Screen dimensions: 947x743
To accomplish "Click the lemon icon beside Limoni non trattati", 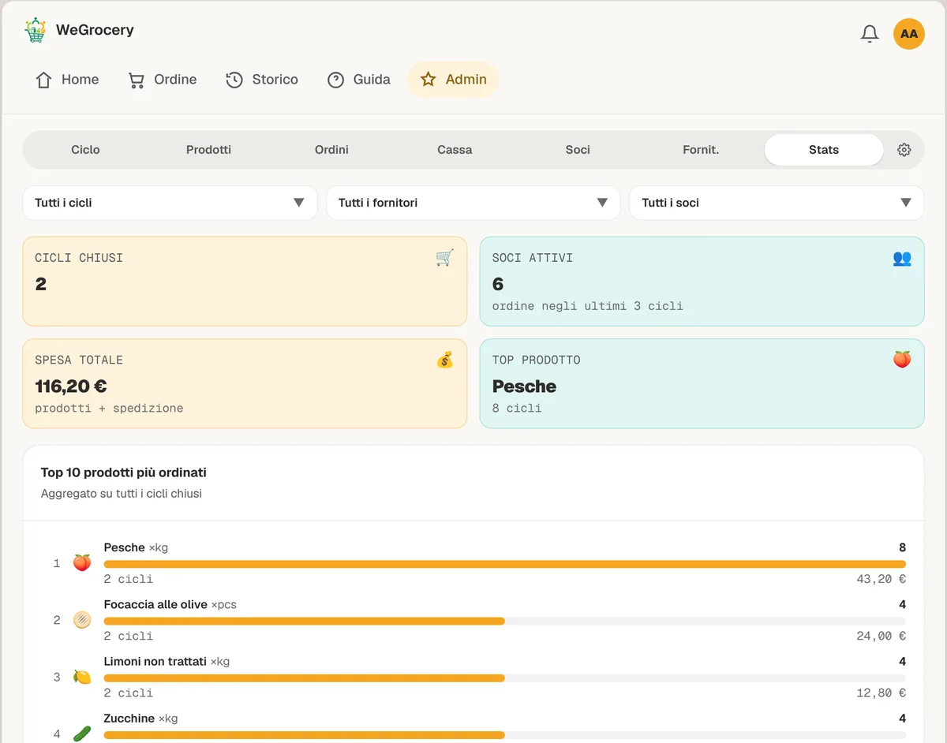I will [82, 677].
